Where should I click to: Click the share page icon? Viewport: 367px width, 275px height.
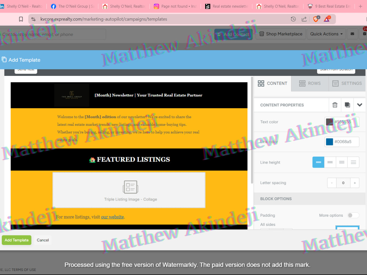pos(304,19)
